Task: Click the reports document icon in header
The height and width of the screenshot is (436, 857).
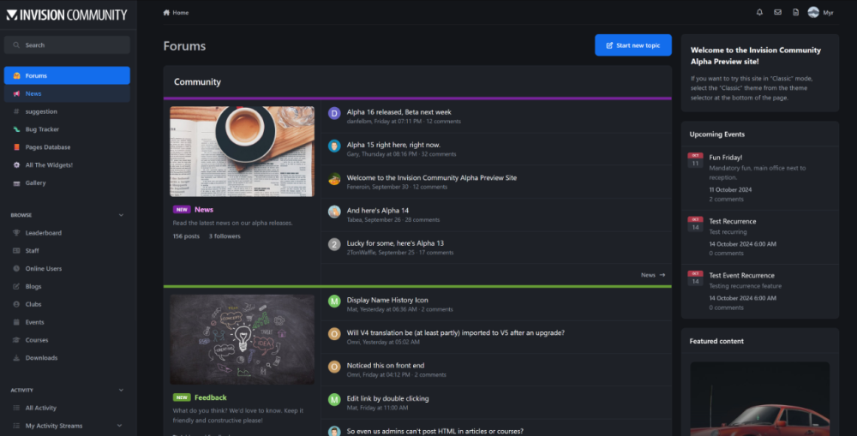Action: click(796, 12)
